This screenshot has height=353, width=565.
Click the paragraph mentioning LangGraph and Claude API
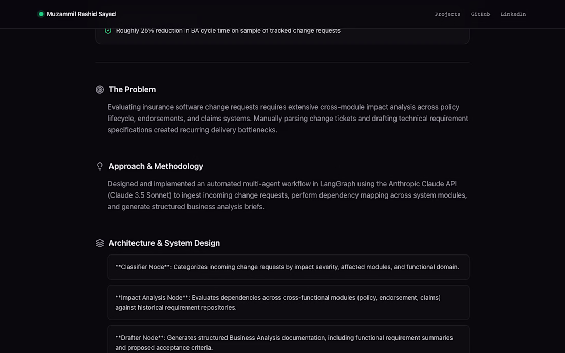[287, 195]
